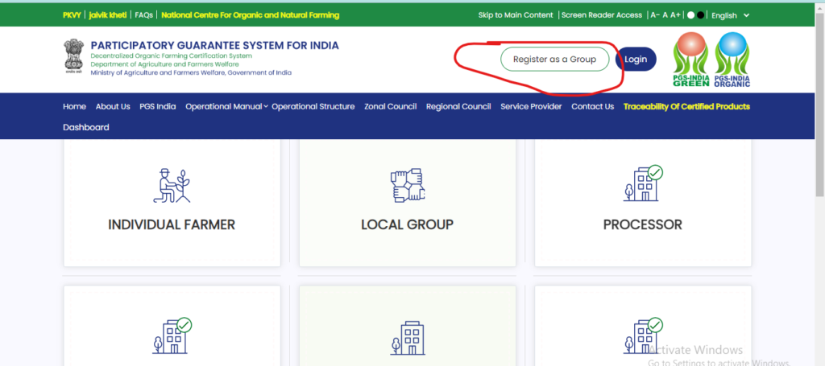
Task: Click the PGS-India Green logo
Action: (690, 60)
